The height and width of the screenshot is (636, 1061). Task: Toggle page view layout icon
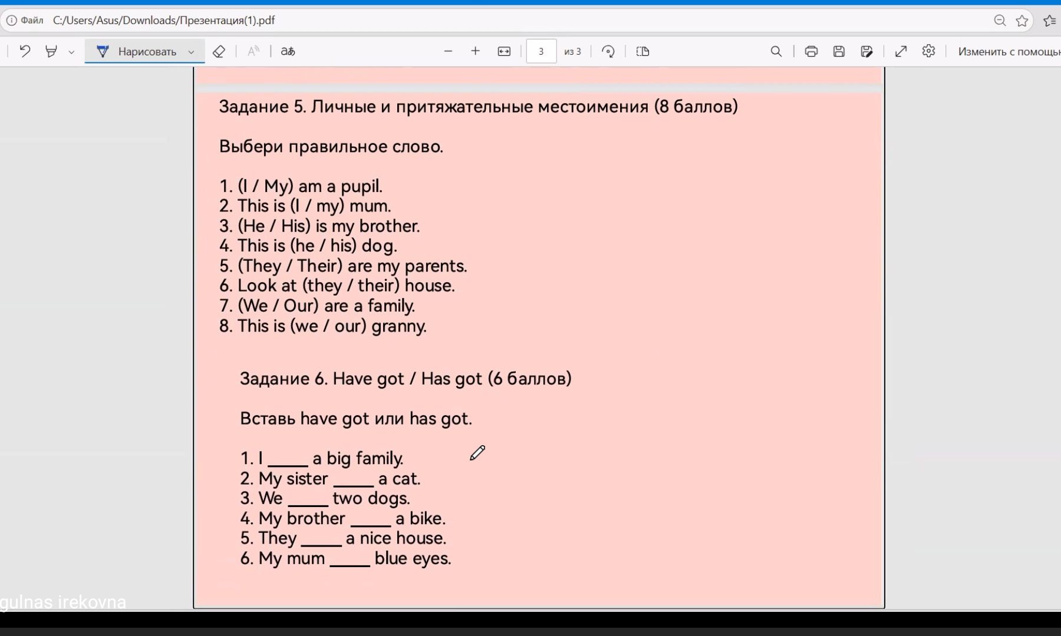coord(643,51)
